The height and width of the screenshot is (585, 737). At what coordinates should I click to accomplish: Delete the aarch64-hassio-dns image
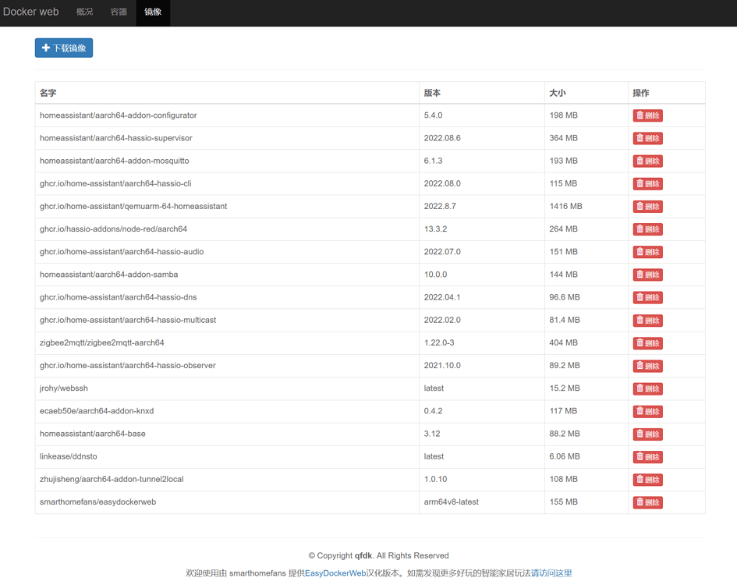coord(647,297)
